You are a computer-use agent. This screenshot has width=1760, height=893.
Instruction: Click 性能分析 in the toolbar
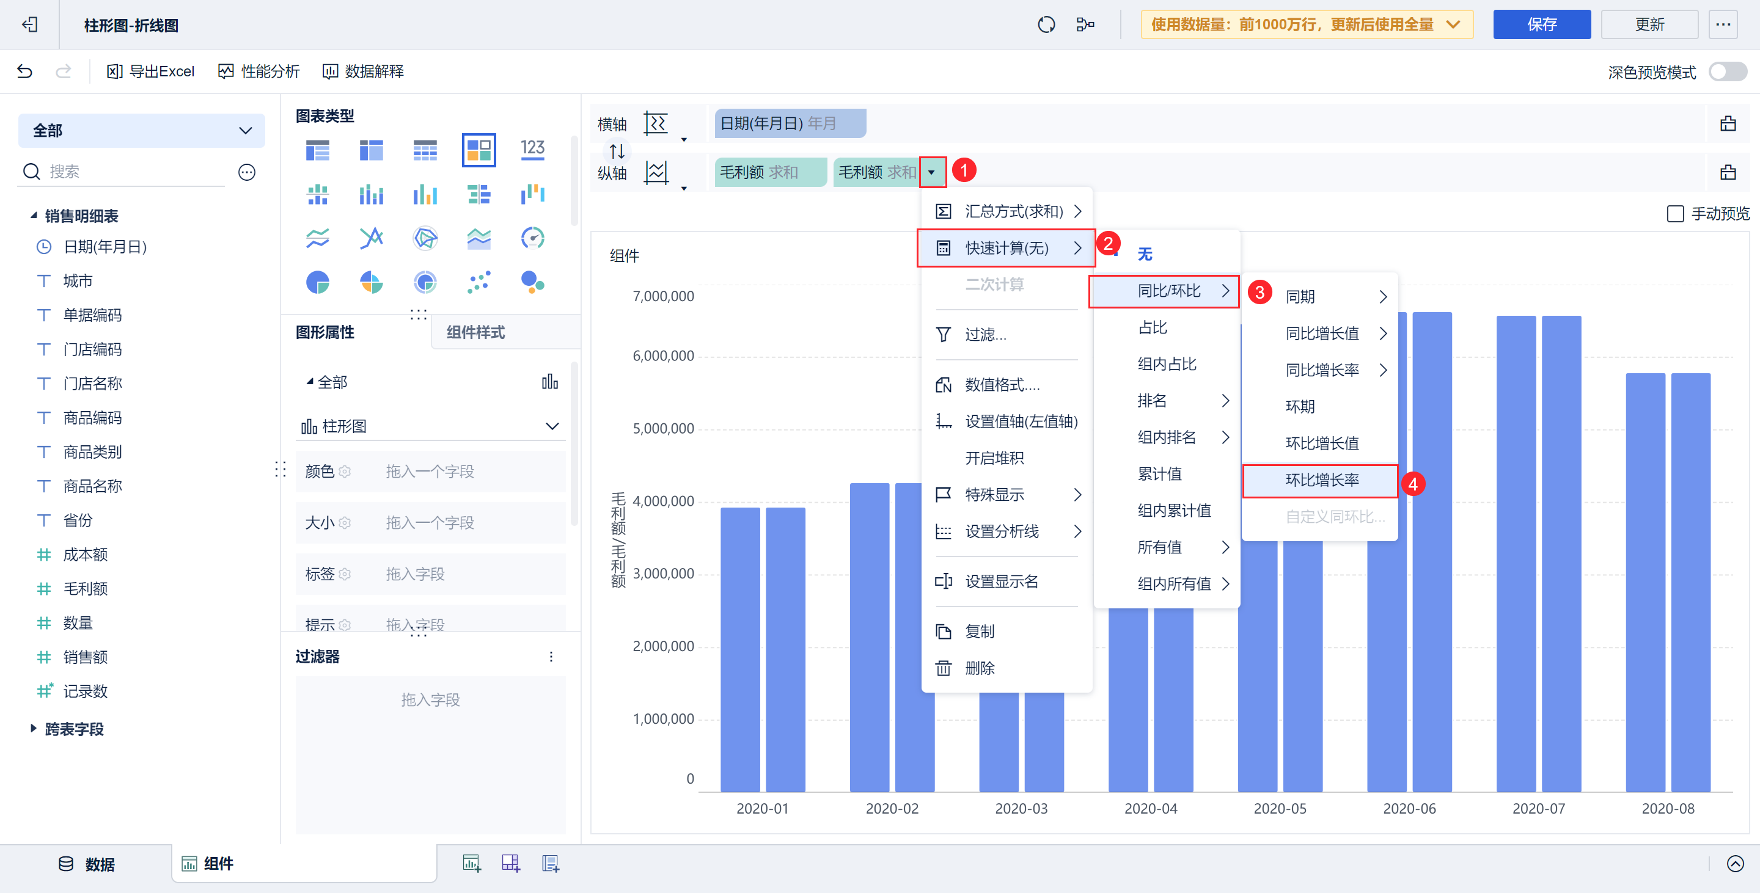pos(258,71)
